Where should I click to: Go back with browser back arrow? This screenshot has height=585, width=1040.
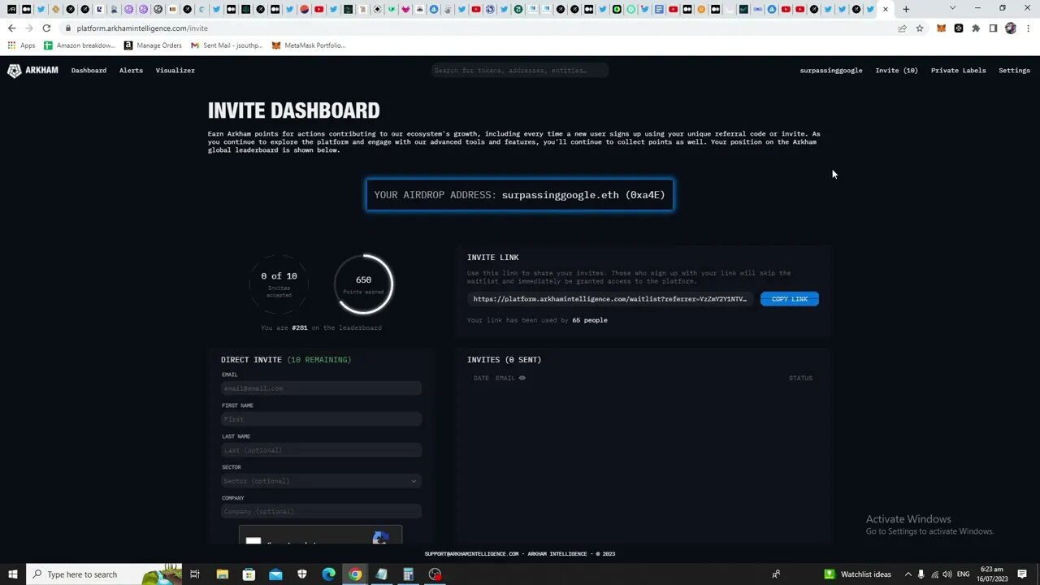tap(11, 28)
